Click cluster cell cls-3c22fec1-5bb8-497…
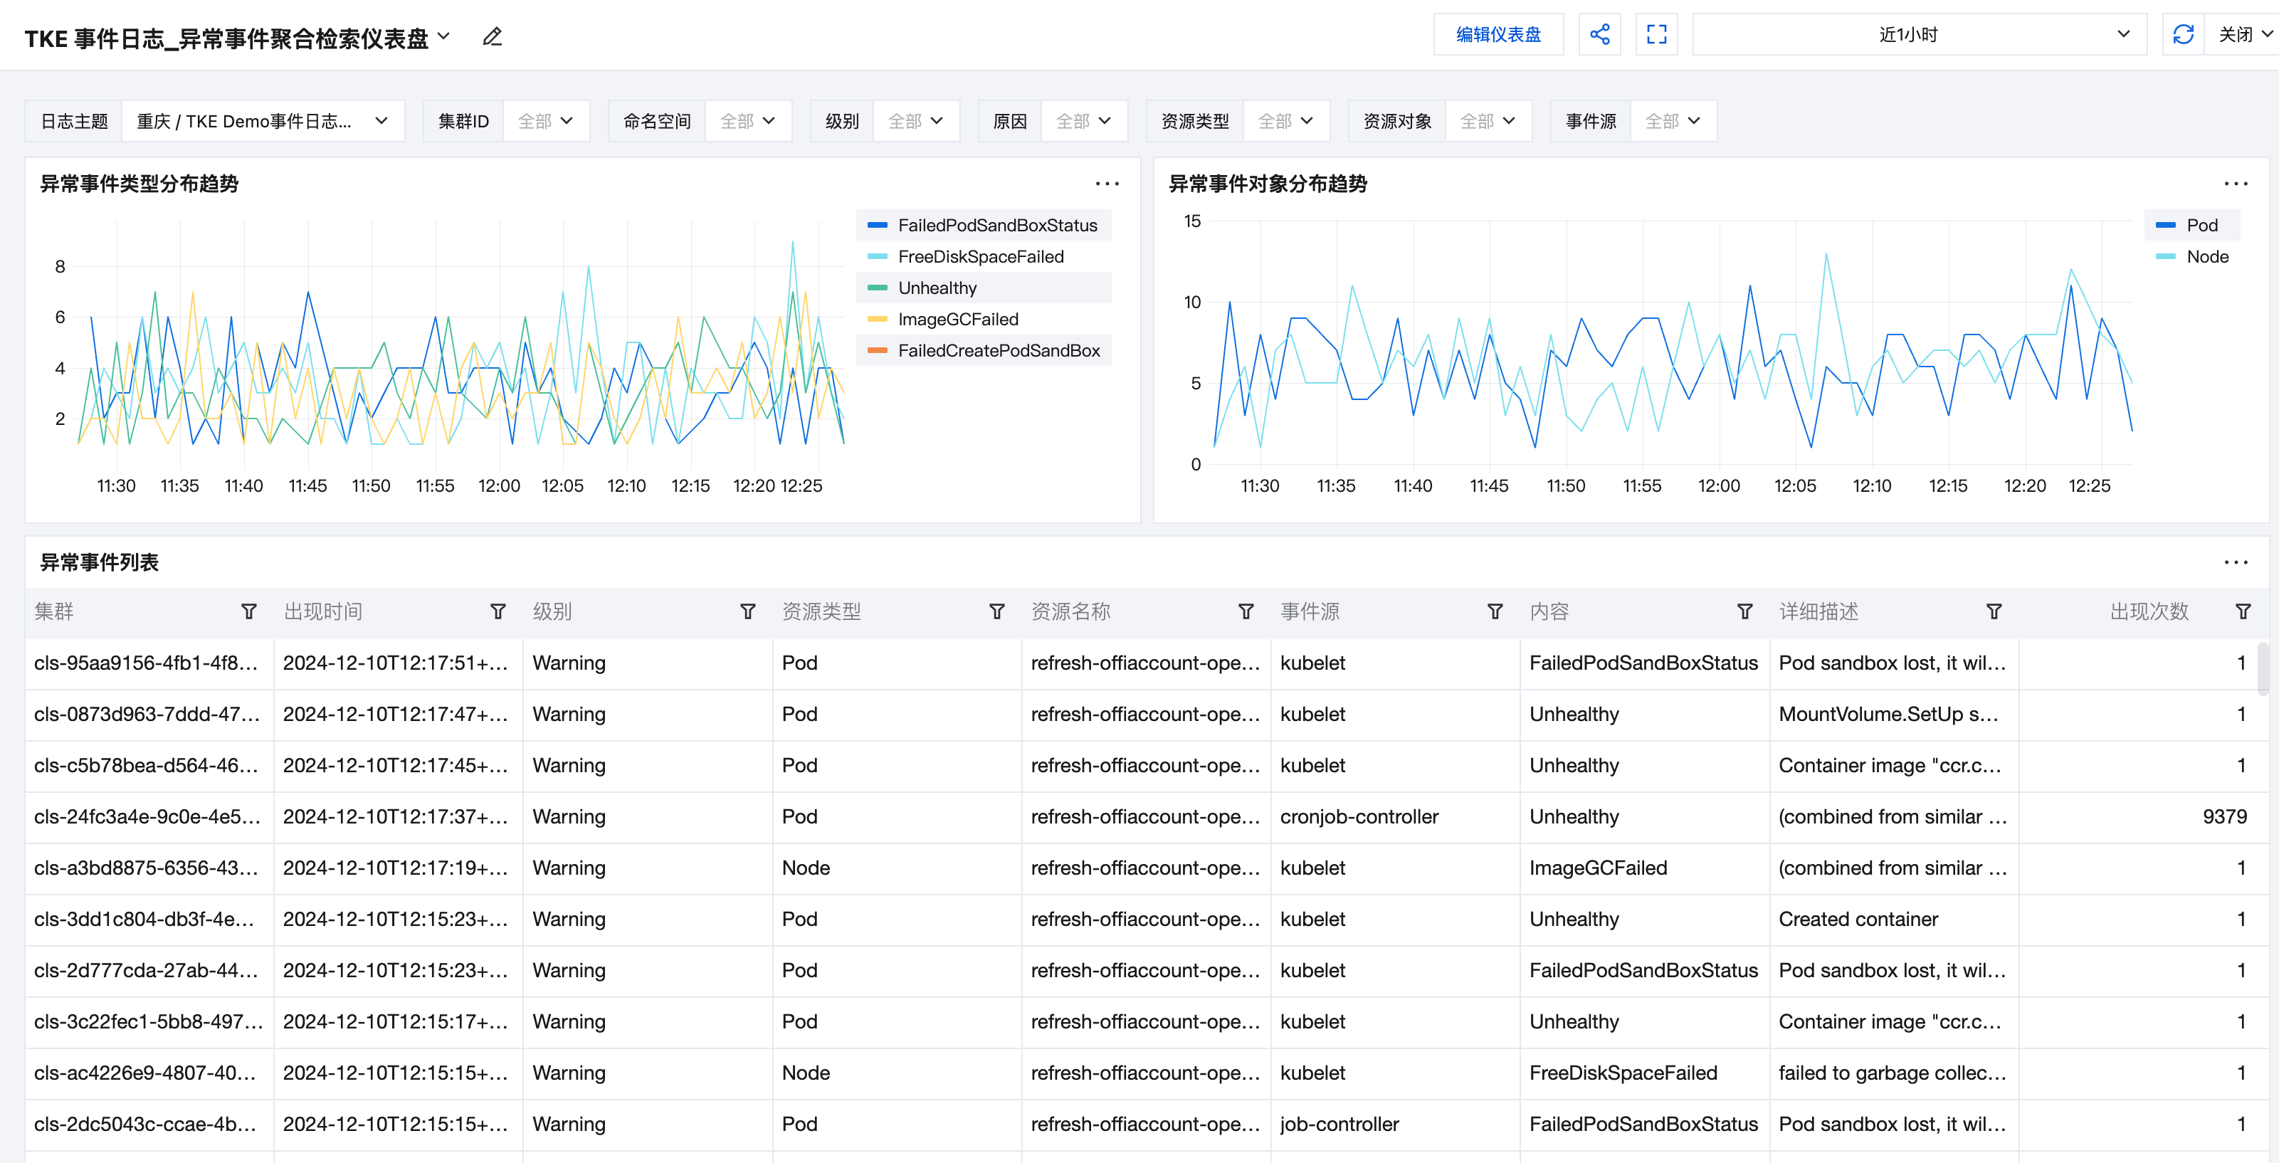This screenshot has height=1163, width=2279. tap(148, 1021)
